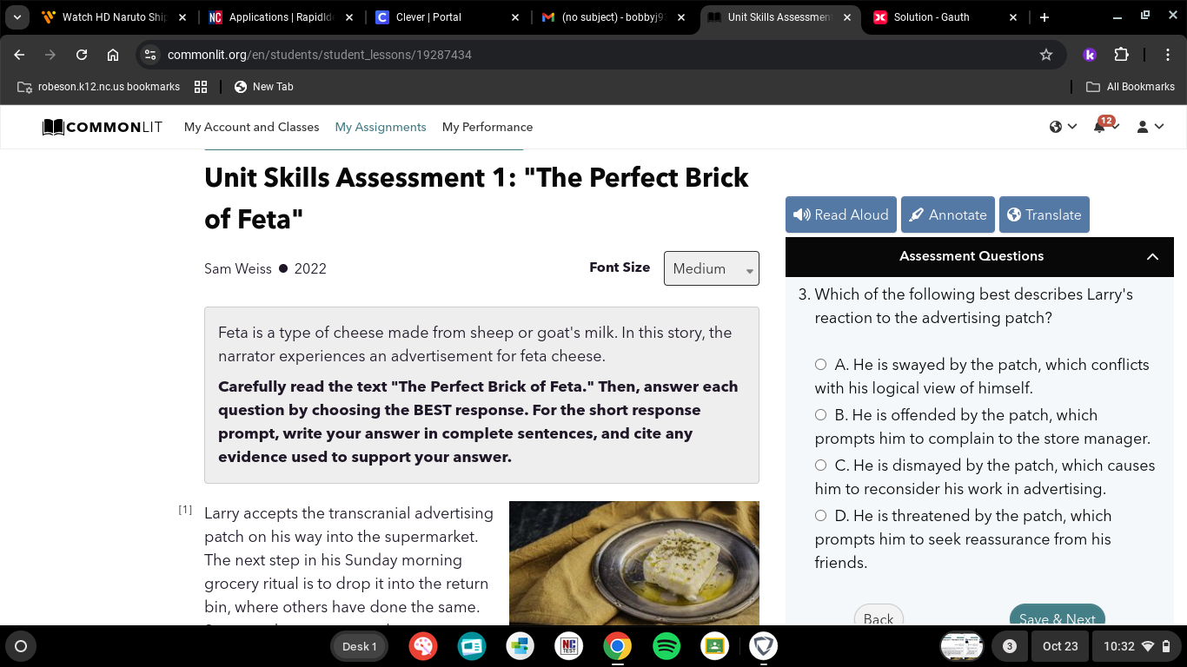Pick answer D, threatened by the patch
1187x667 pixels.
(x=820, y=516)
